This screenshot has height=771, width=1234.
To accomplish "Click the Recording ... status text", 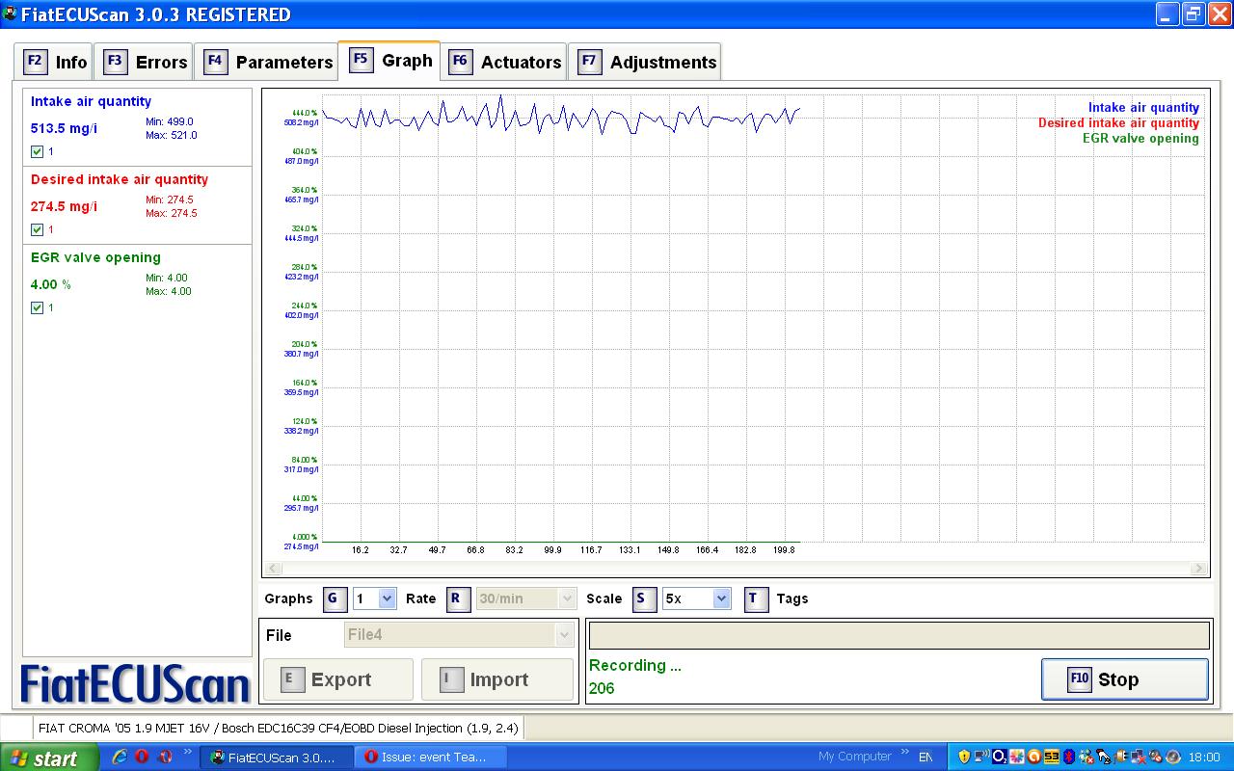I will tap(634, 665).
